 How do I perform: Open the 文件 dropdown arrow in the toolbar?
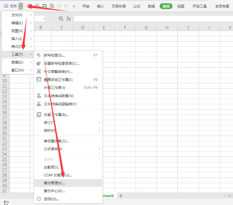(21, 6)
